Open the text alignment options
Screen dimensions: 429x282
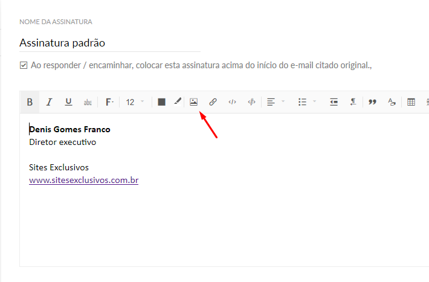click(276, 102)
